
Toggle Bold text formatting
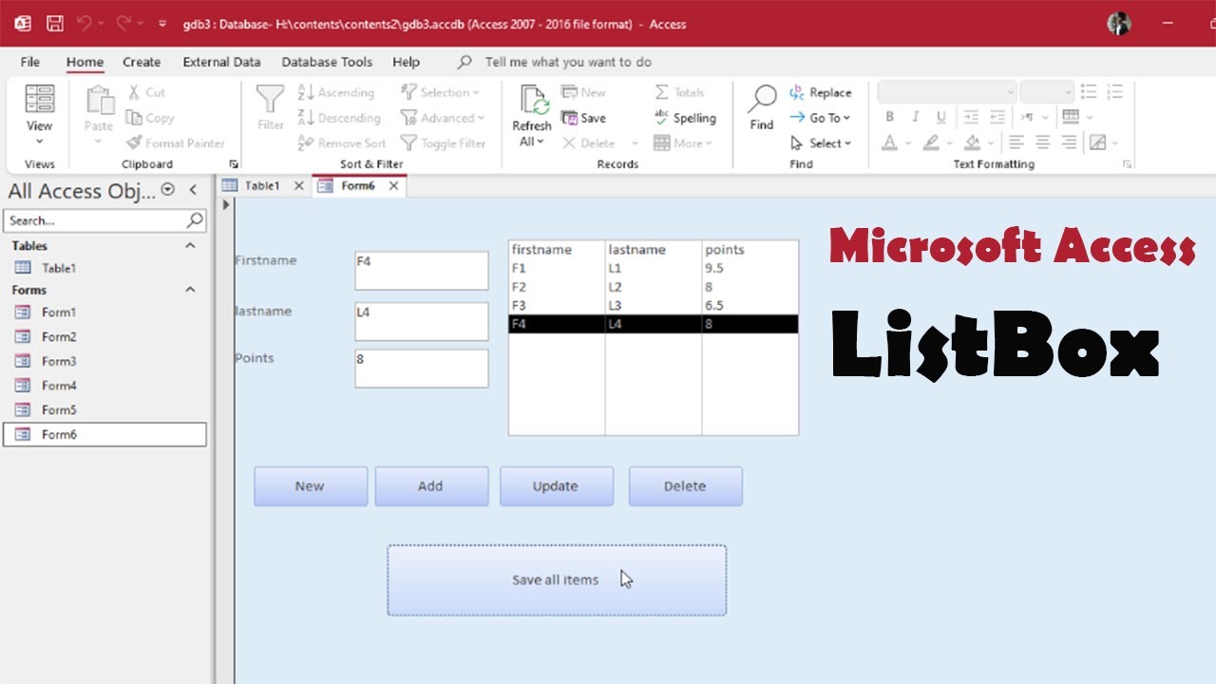pyautogui.click(x=890, y=117)
